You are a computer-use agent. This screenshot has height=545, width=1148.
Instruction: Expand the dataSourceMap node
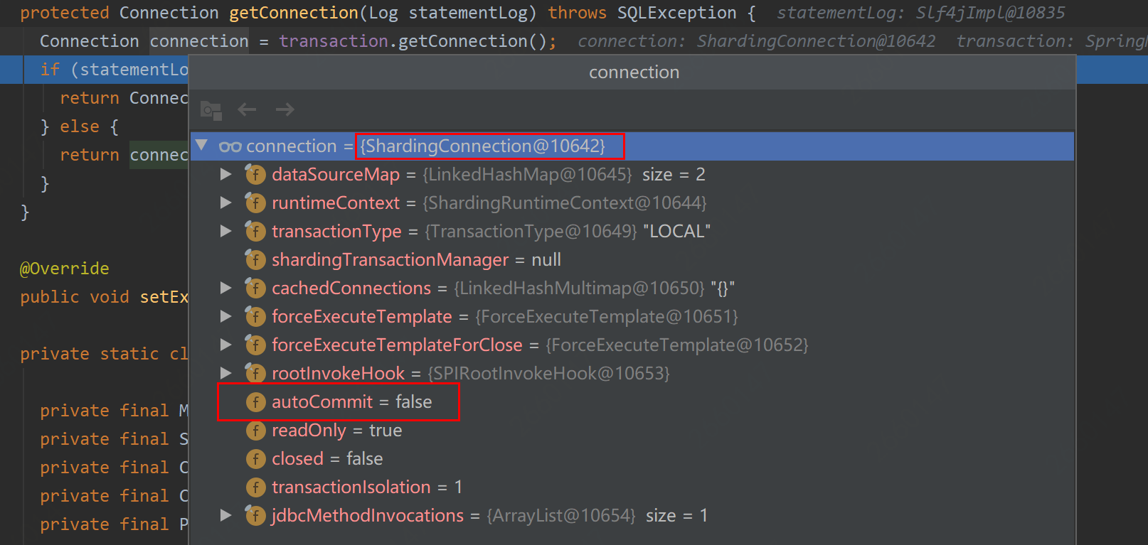click(226, 175)
